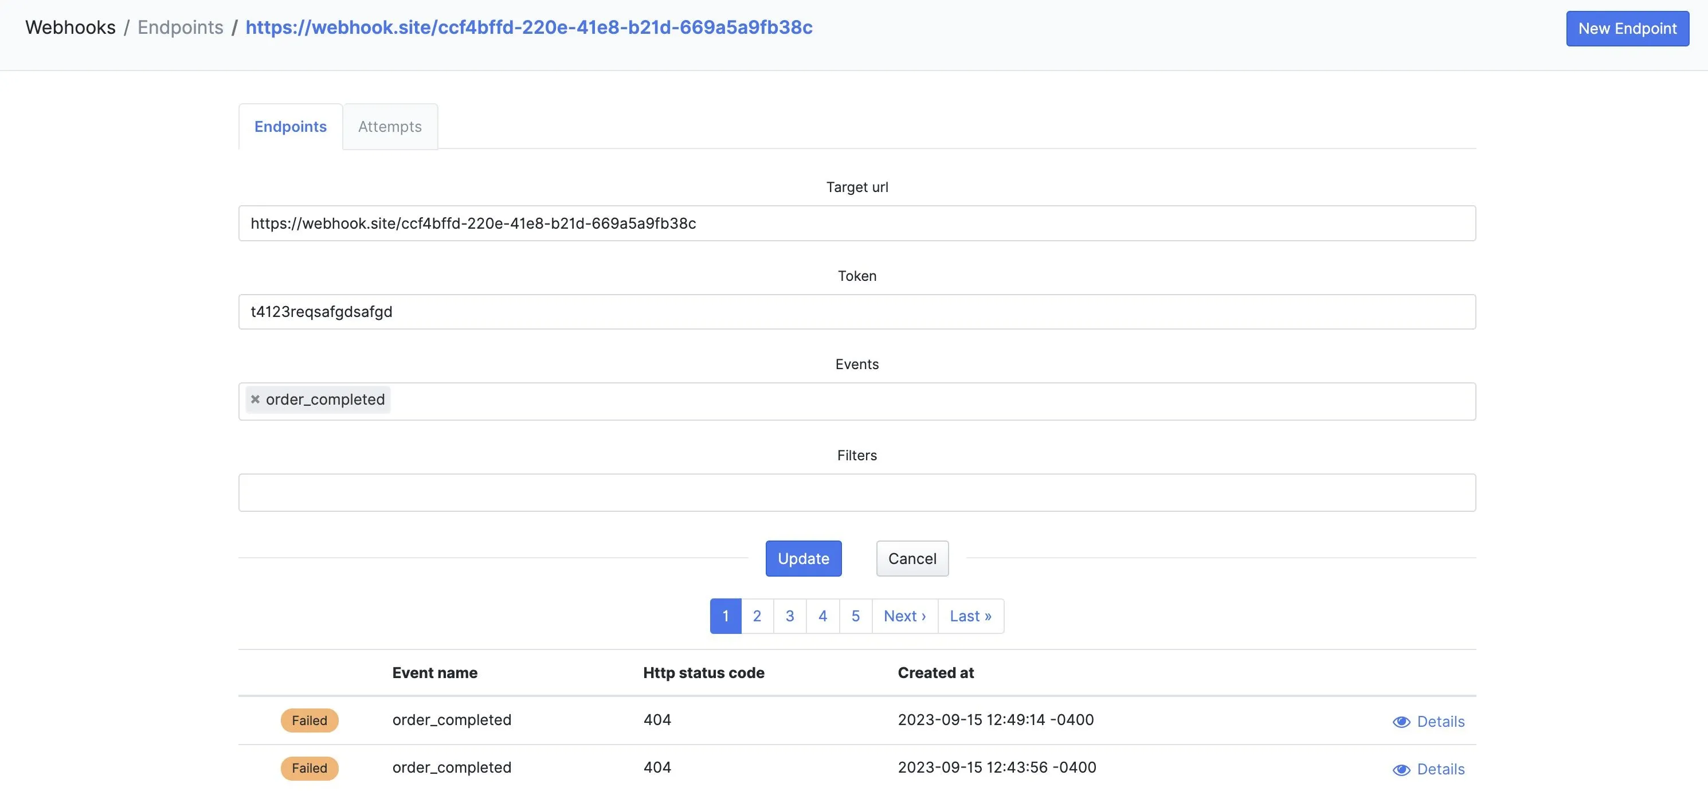Click timestamp 2023-09-15 12:43:56 -0400

pos(997,767)
